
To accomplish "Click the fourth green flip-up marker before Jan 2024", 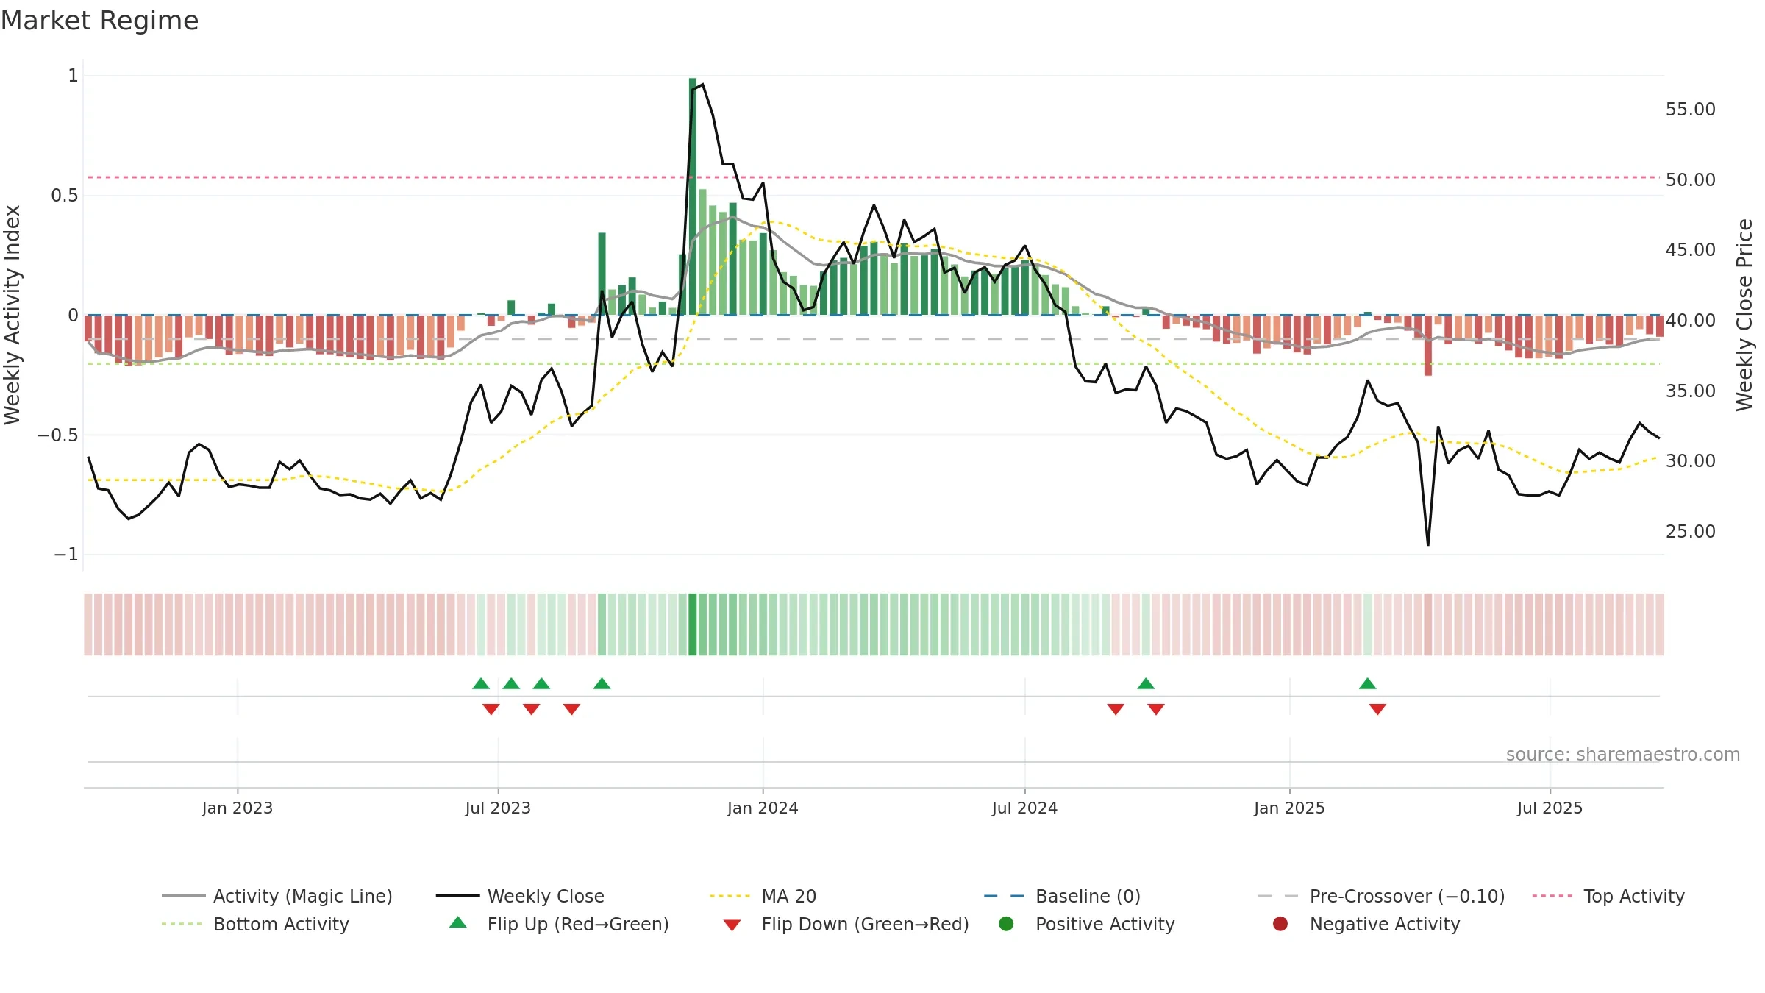I will [602, 684].
